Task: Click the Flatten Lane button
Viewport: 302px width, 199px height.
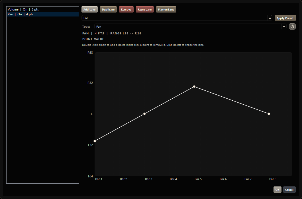Action: 166,9
